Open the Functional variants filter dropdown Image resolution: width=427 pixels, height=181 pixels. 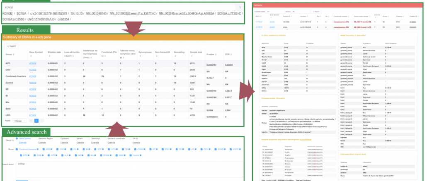click(276, 12)
